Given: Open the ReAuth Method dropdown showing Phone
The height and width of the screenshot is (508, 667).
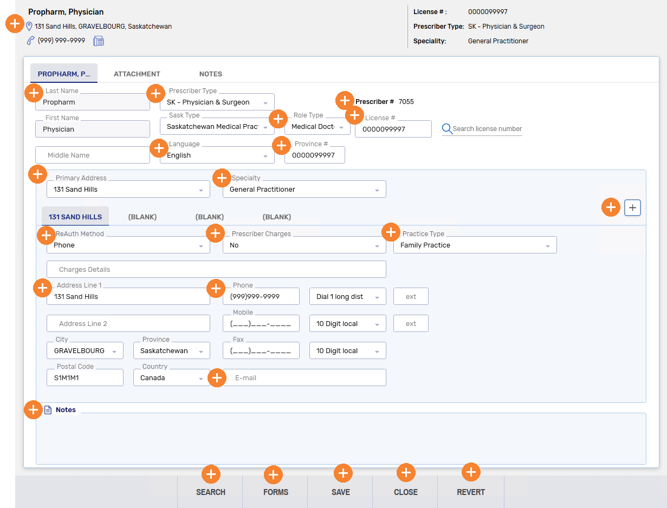Looking at the screenshot, I should click(x=128, y=245).
